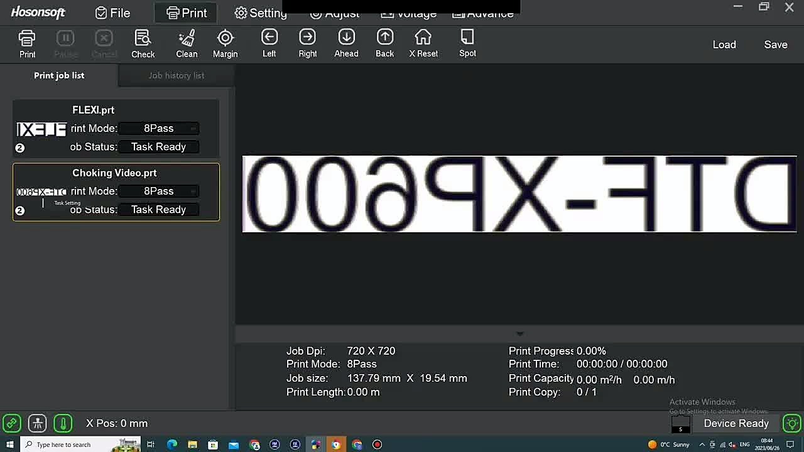Click the FLEXI.prt job title
Screen dimensions: 804x452
click(x=93, y=110)
